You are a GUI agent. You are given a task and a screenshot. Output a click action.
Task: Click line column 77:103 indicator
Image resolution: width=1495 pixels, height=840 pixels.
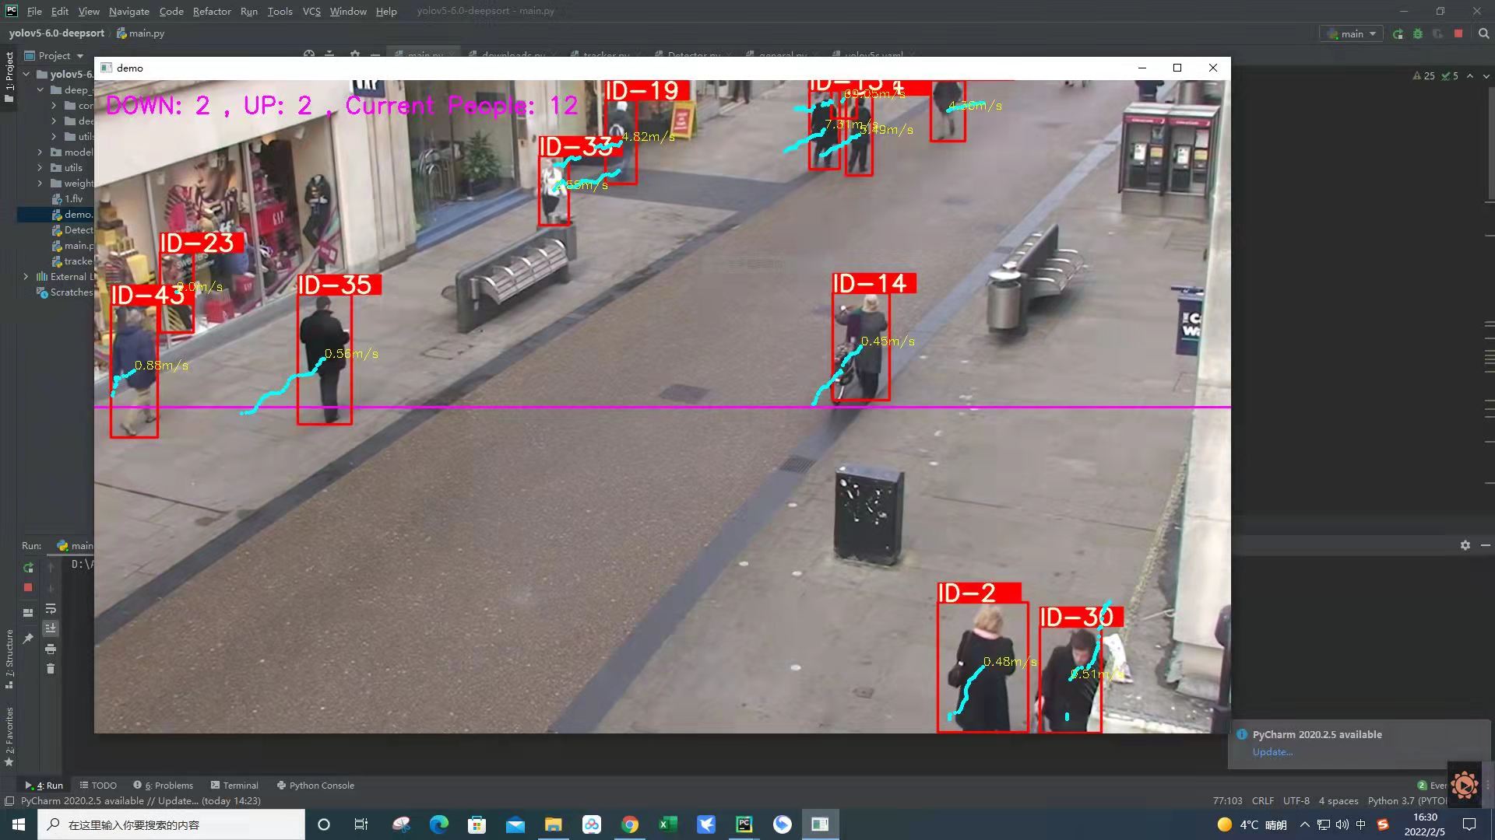(1227, 801)
